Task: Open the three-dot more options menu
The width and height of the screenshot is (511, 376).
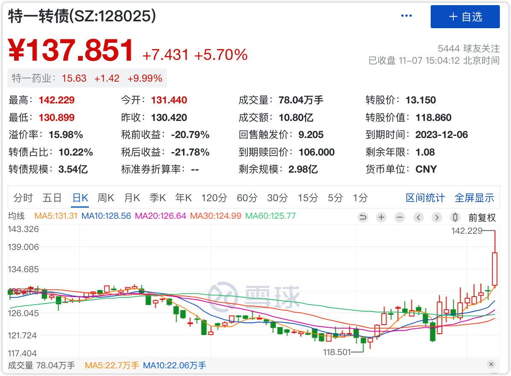Action: (406, 16)
